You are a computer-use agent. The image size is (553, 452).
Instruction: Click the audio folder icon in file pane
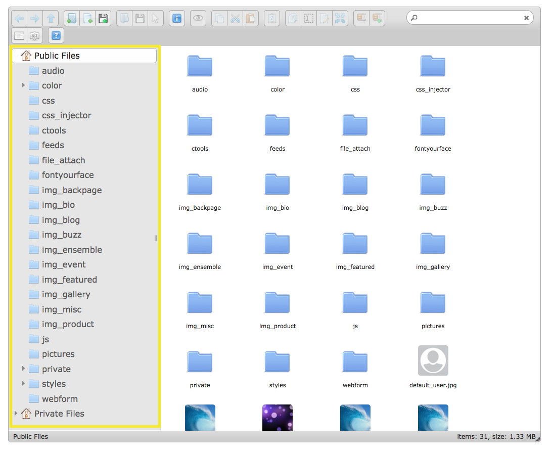click(x=200, y=66)
